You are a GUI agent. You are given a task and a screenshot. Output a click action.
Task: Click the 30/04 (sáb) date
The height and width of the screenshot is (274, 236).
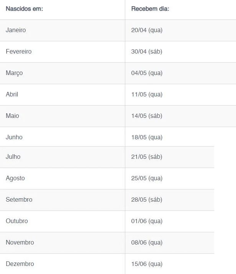pos(147,51)
